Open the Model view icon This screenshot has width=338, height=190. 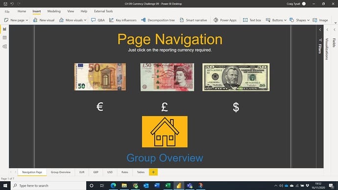(4, 47)
